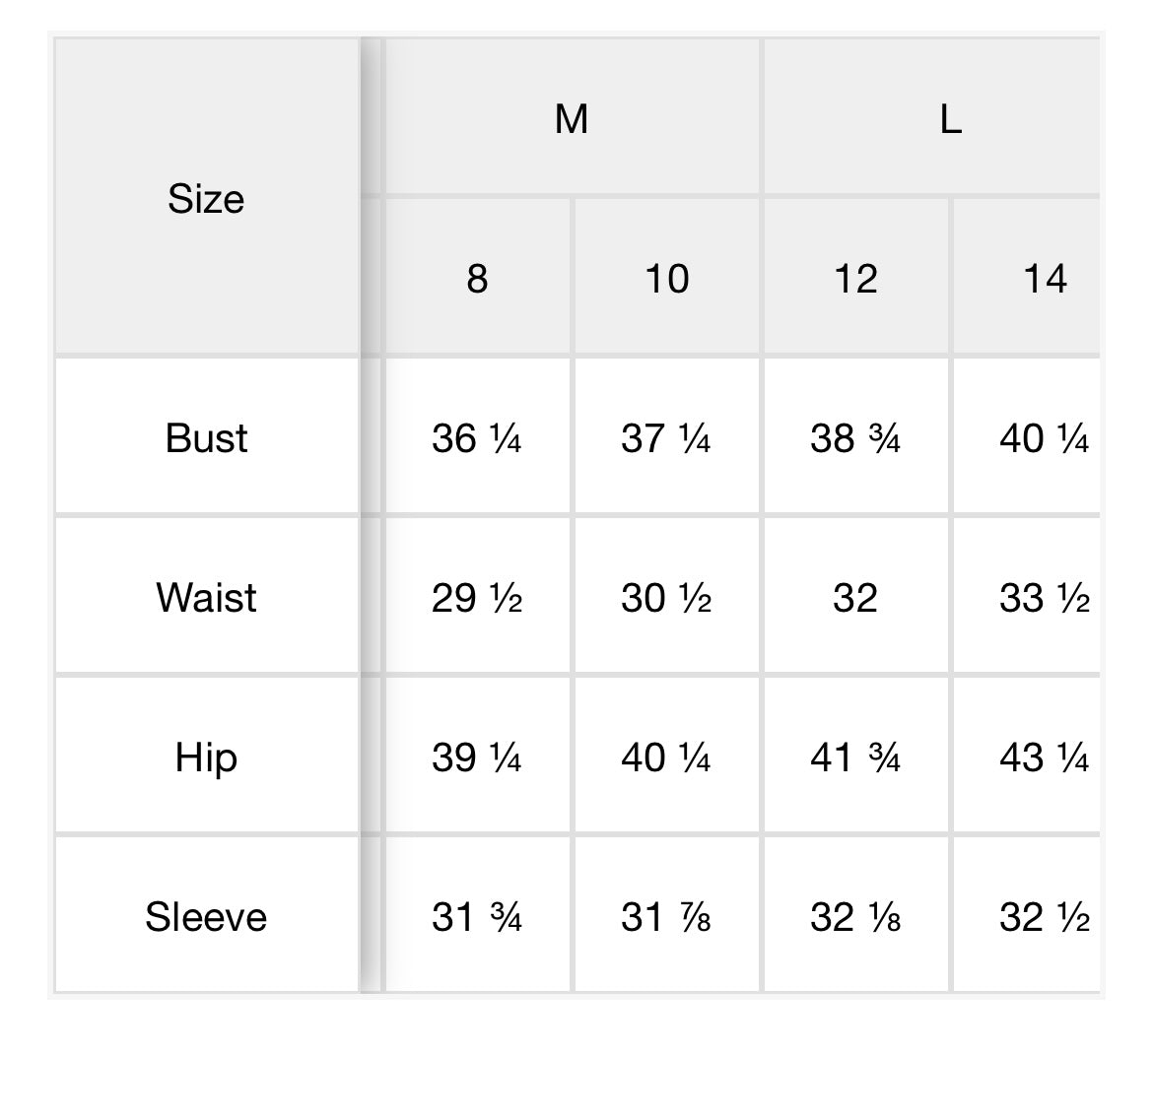Click the bust value 36 ¼

pos(477,438)
